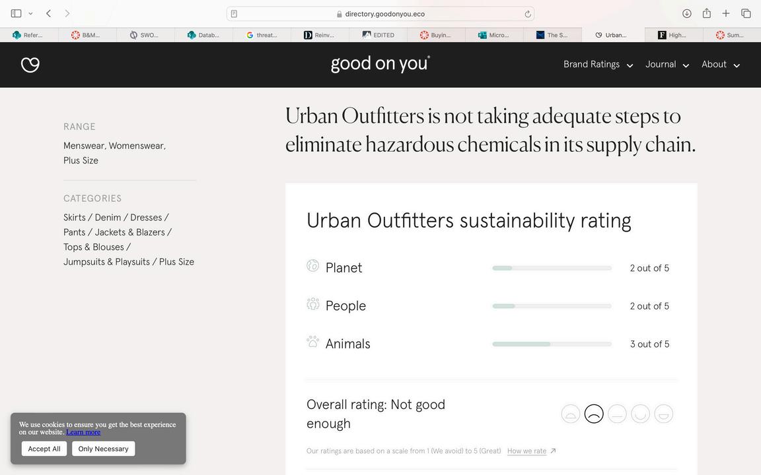Select the Denim category

[x=108, y=218]
